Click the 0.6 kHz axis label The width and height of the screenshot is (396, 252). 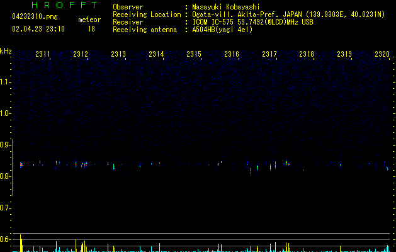click(x=6, y=239)
